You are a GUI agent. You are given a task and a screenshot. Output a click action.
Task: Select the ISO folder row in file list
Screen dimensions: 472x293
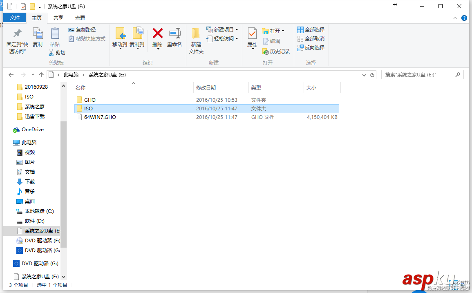(206, 108)
